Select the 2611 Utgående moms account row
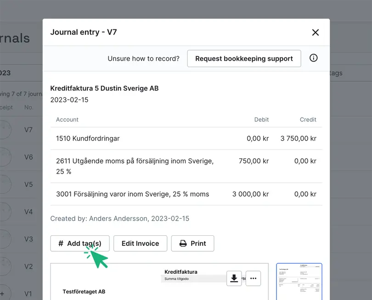 coord(186,166)
